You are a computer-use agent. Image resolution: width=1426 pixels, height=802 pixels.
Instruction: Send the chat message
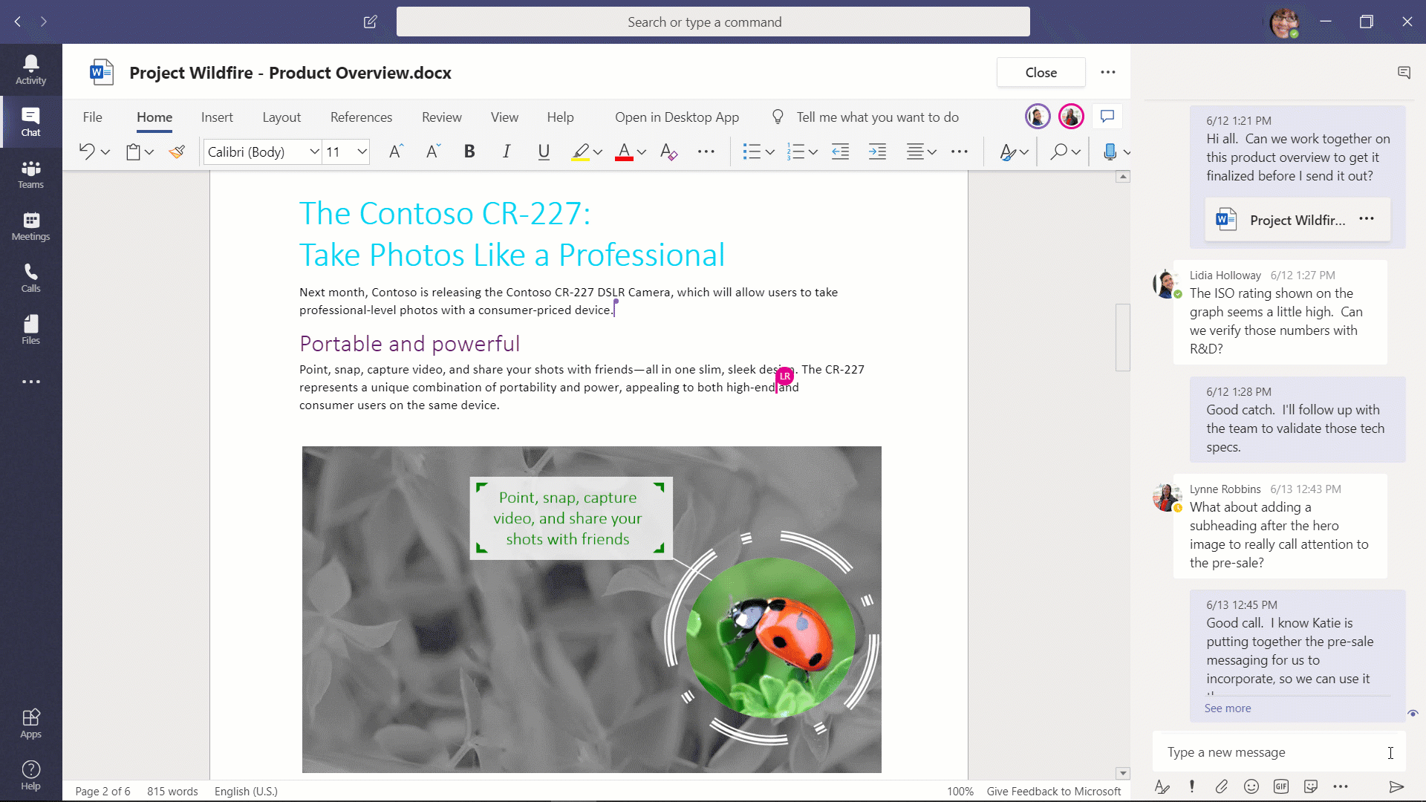pos(1396,786)
